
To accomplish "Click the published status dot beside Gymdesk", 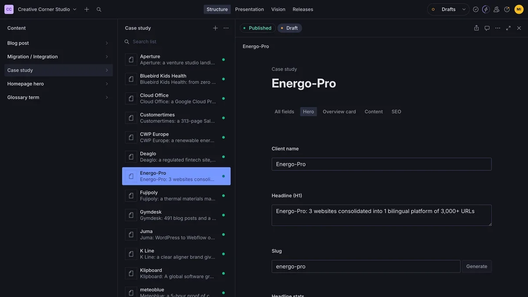I will (x=224, y=215).
